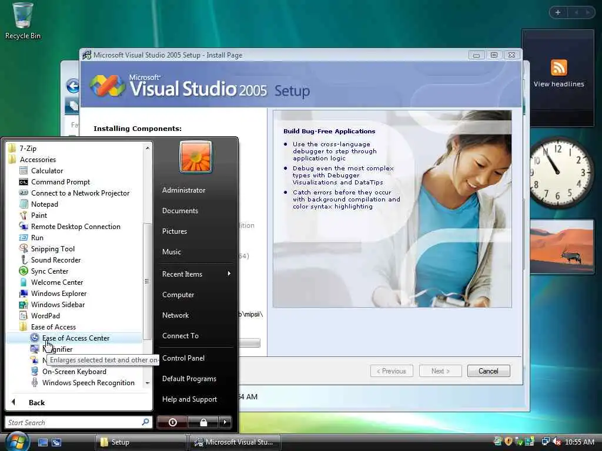The height and width of the screenshot is (451, 602).
Task: Click the programs list scroll-down arrow
Action: coord(148,383)
